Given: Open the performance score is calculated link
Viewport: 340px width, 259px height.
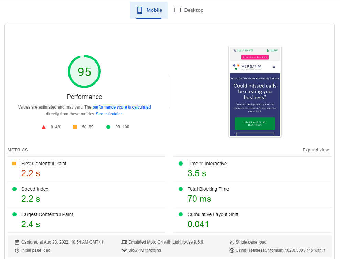Looking at the screenshot, I should tap(121, 107).
